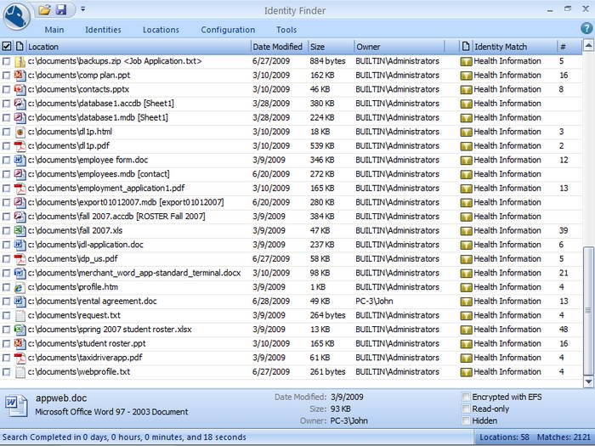Open the Tools tab
The width and height of the screenshot is (595, 446).
(x=286, y=30)
